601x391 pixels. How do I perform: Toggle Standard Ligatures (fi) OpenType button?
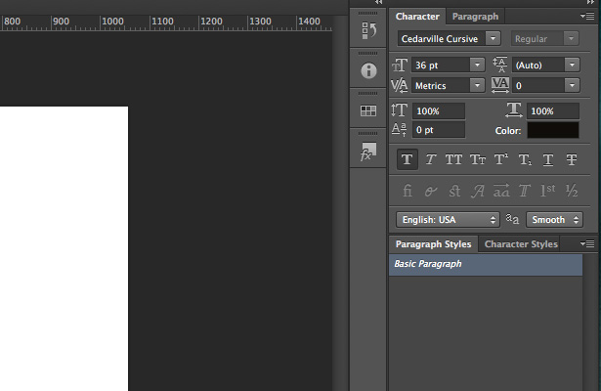click(408, 191)
